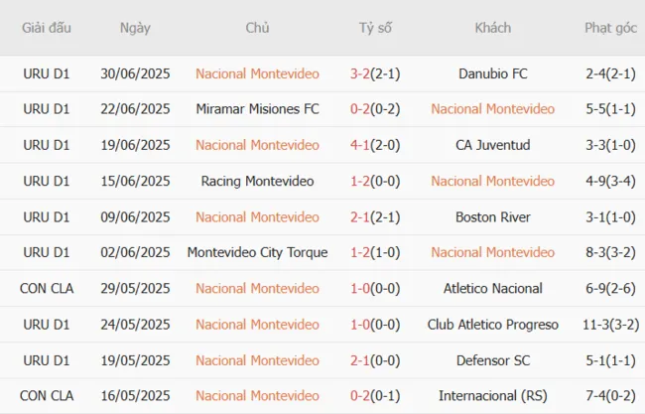Select the Atletico Nacional away team
Image resolution: width=645 pixels, height=414 pixels.
point(492,288)
